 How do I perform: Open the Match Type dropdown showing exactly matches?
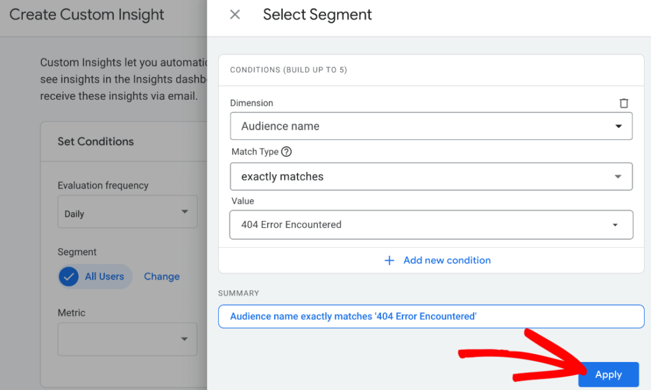coord(431,176)
